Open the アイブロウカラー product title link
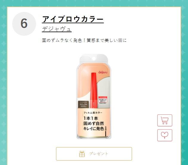Image resolution: width=188 pixels, height=165 pixels. (x=73, y=19)
